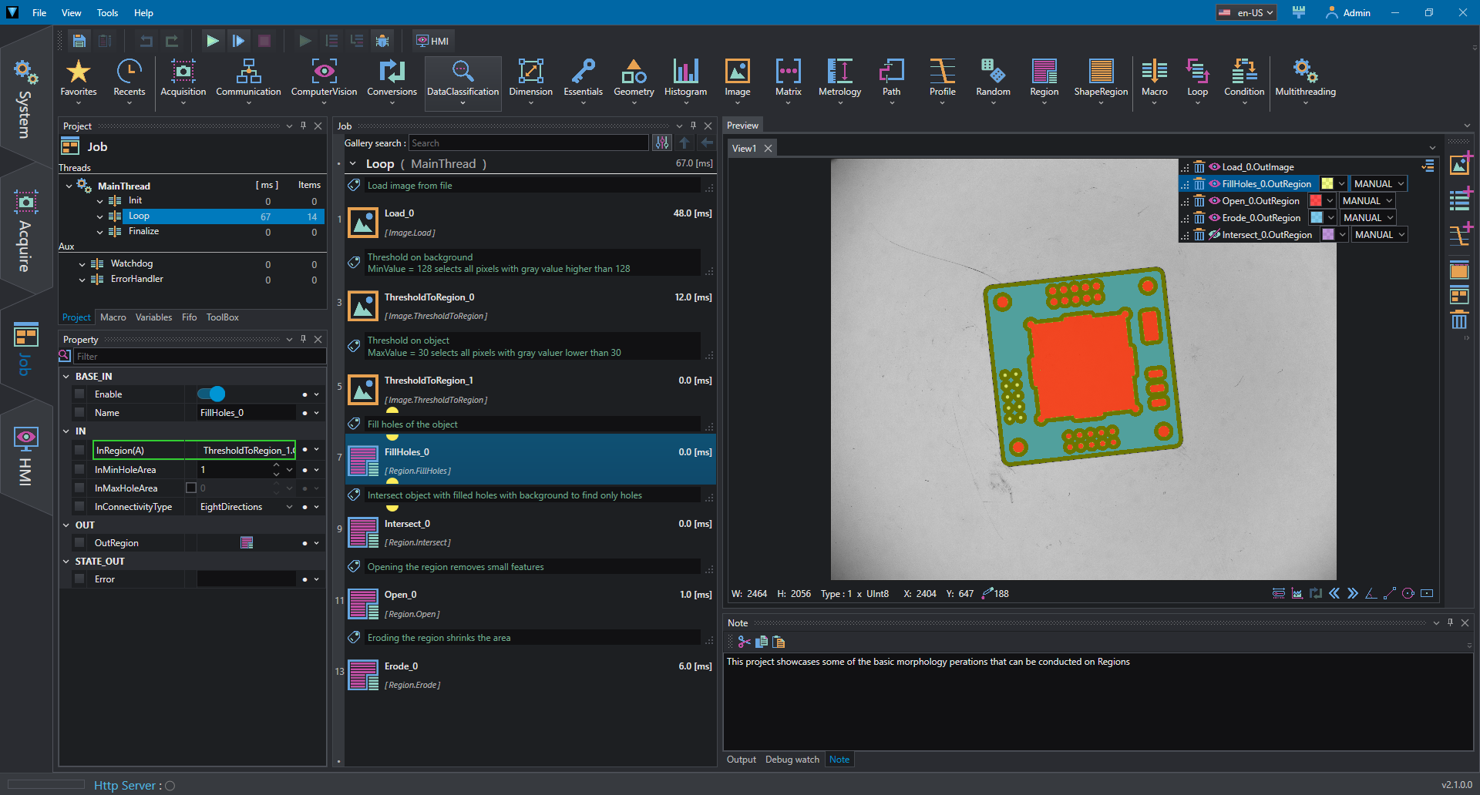Open the Debug watch tab
The width and height of the screenshot is (1480, 795).
[792, 760]
